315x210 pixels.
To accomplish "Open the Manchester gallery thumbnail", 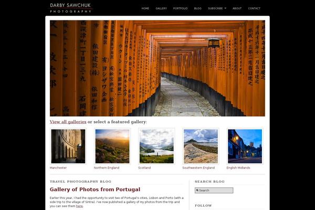I will [x=68, y=146].
